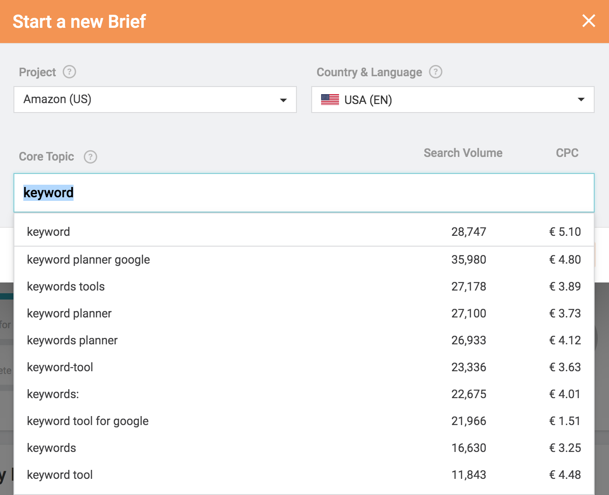Click the 21,966 search volume value

click(469, 421)
